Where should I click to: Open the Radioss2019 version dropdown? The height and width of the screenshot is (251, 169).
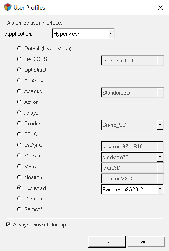[x=132, y=60]
